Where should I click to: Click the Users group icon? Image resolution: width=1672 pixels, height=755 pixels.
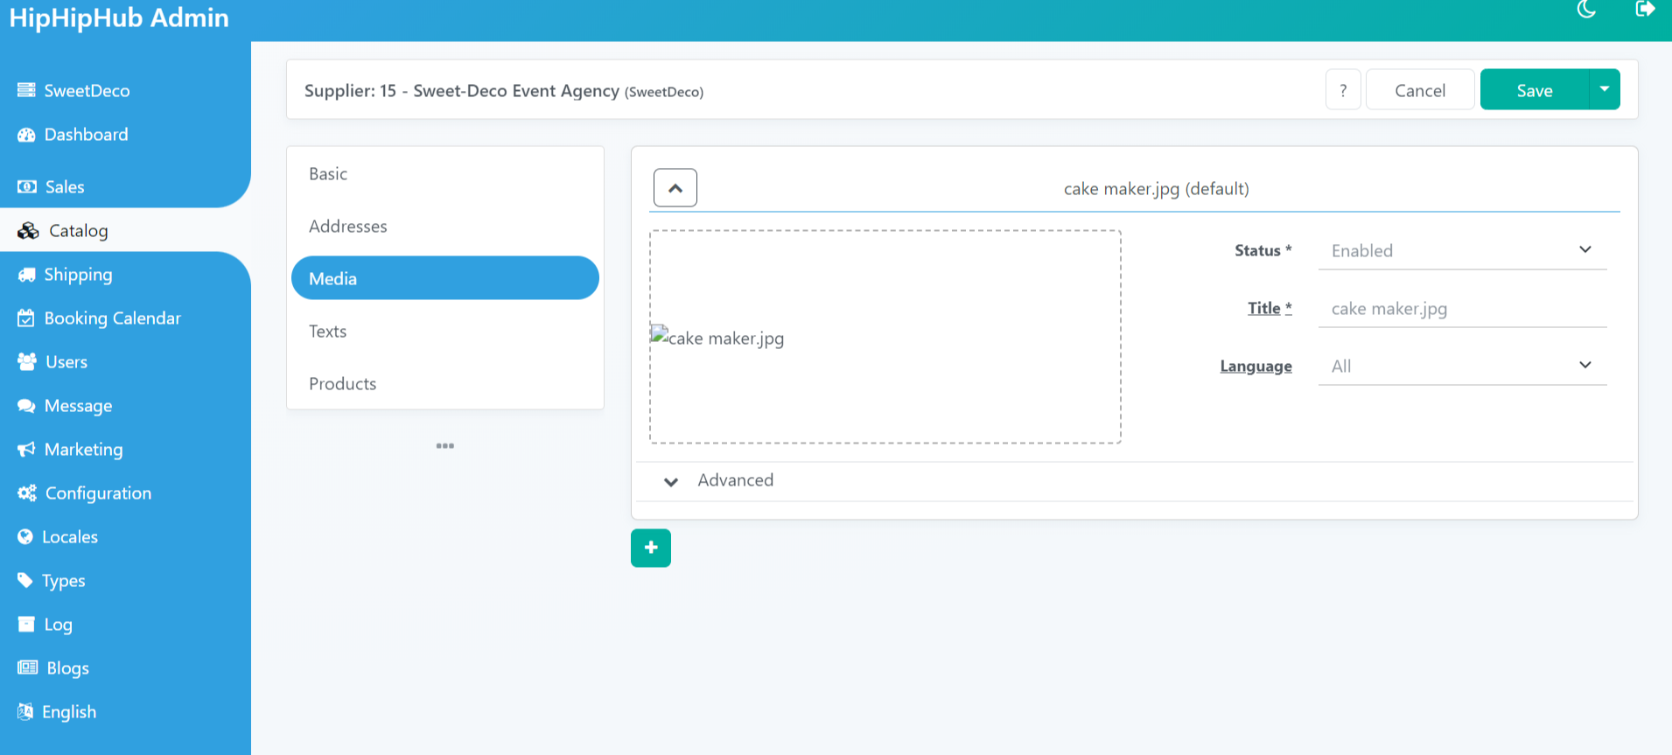(27, 361)
